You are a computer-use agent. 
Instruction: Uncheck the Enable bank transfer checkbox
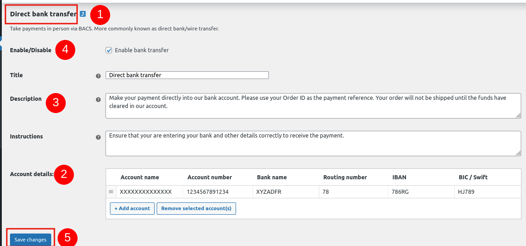tap(109, 50)
